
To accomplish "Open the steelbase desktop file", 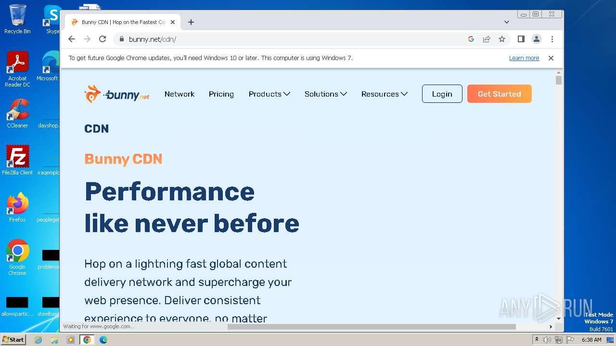I will coord(49,306).
